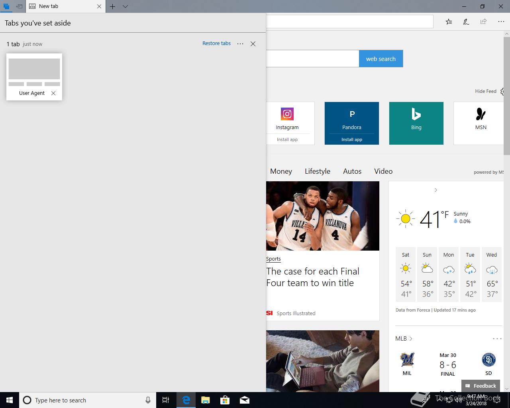Open more options for set-aside group
Viewport: 510px width, 408px height.
(x=240, y=44)
